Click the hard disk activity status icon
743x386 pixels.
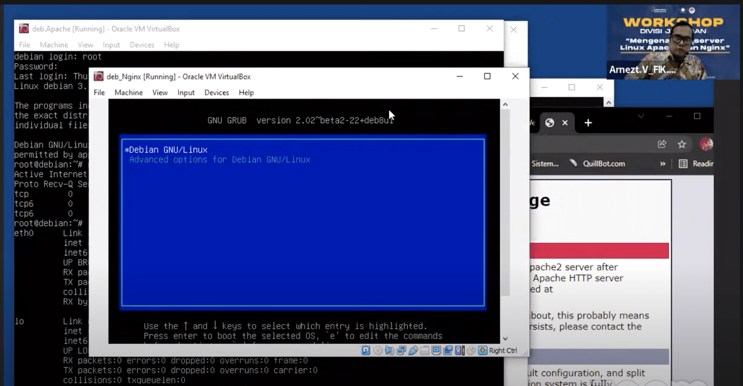(366, 350)
